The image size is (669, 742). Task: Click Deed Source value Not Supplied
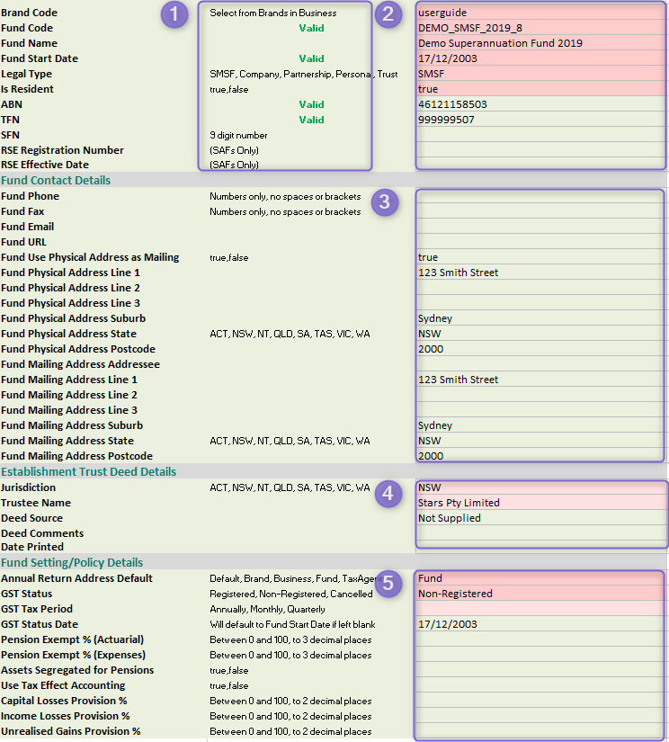pos(541,518)
